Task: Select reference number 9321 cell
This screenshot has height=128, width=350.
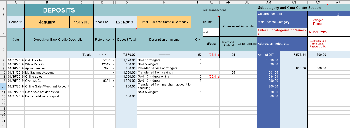Action: 102,81
